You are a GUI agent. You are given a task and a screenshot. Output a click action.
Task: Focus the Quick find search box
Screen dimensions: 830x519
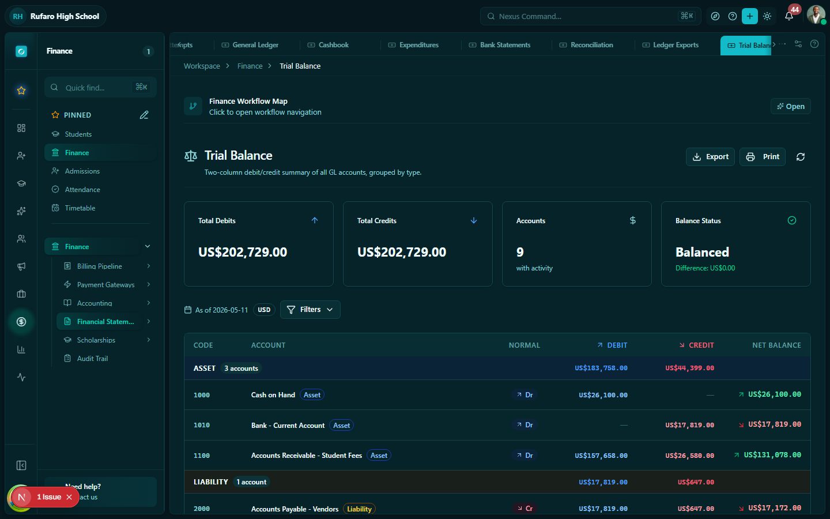(x=100, y=88)
